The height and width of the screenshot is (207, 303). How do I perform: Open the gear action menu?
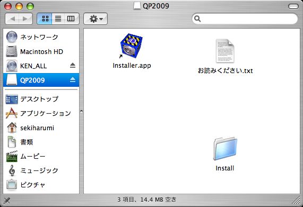coord(96,19)
